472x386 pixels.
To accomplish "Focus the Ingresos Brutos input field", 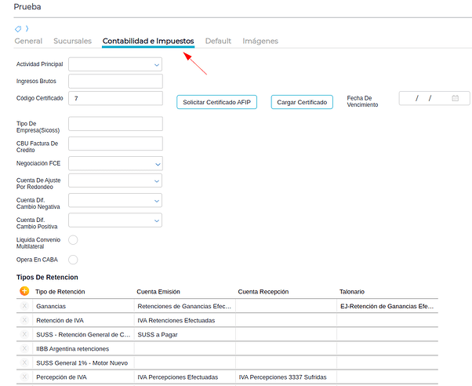I will 115,81.
